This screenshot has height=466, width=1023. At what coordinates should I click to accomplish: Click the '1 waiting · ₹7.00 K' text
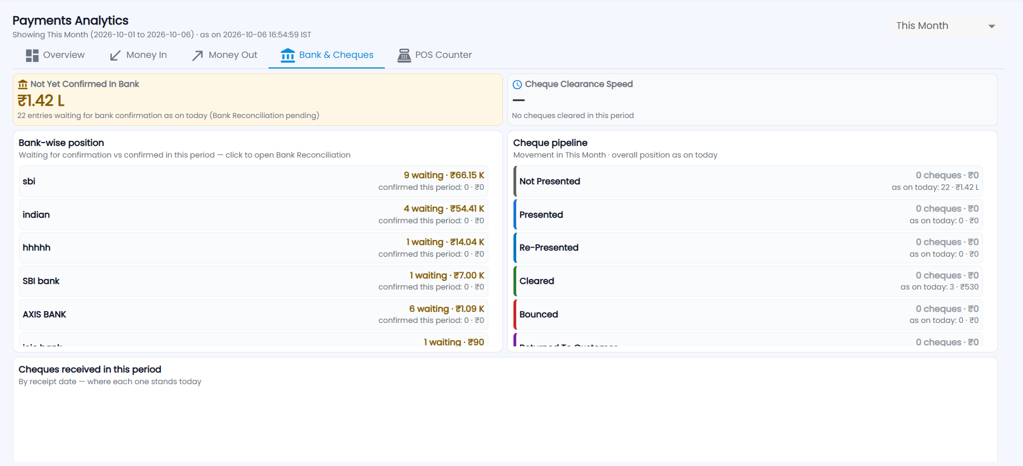[x=447, y=276]
